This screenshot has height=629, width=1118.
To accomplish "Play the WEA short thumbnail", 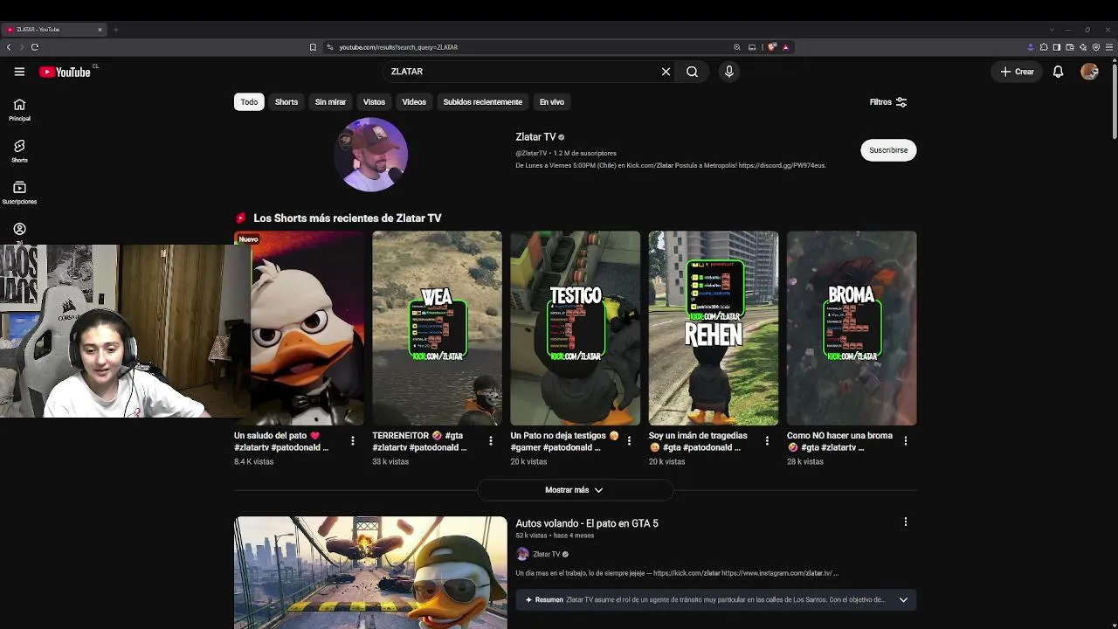I will 437,328.
